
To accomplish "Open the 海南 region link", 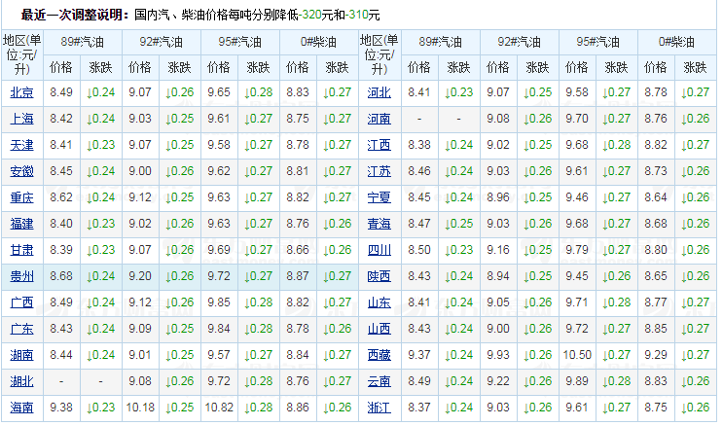I will click(x=21, y=408).
